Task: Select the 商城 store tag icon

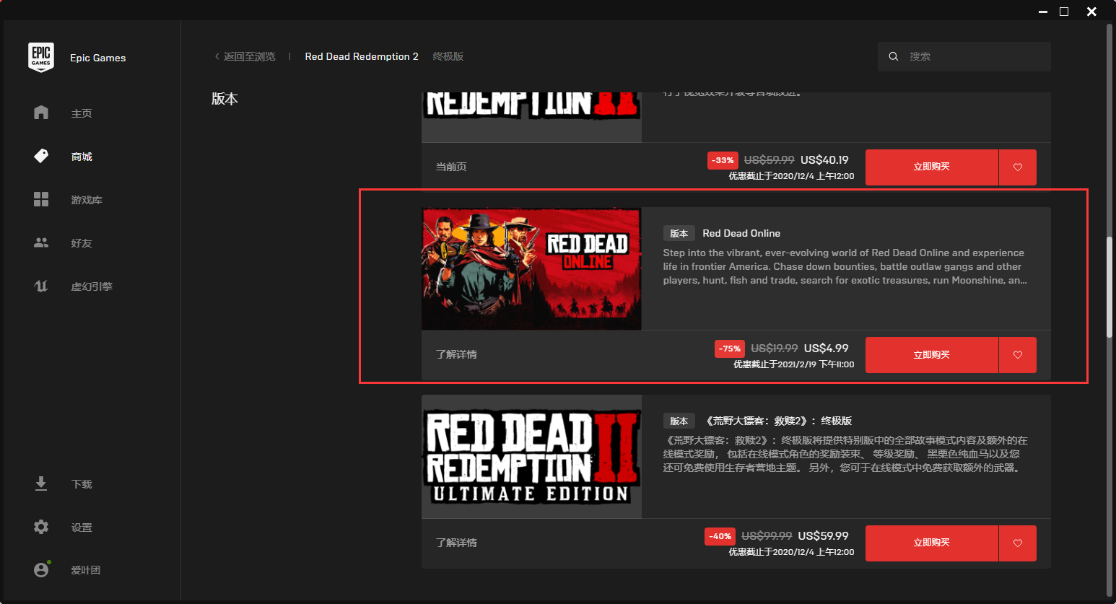Action: [41, 156]
